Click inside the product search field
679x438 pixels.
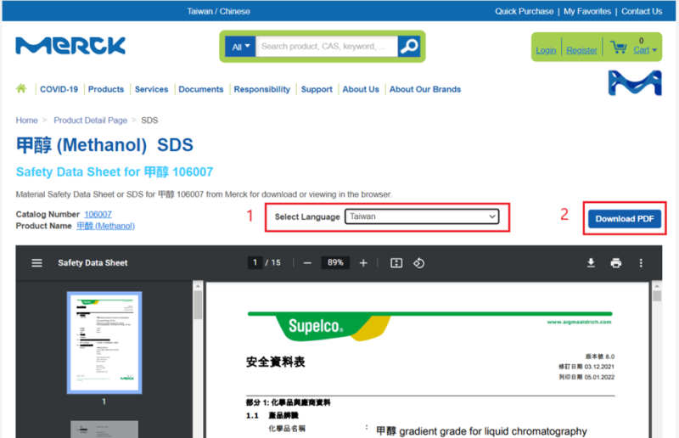pyautogui.click(x=328, y=47)
